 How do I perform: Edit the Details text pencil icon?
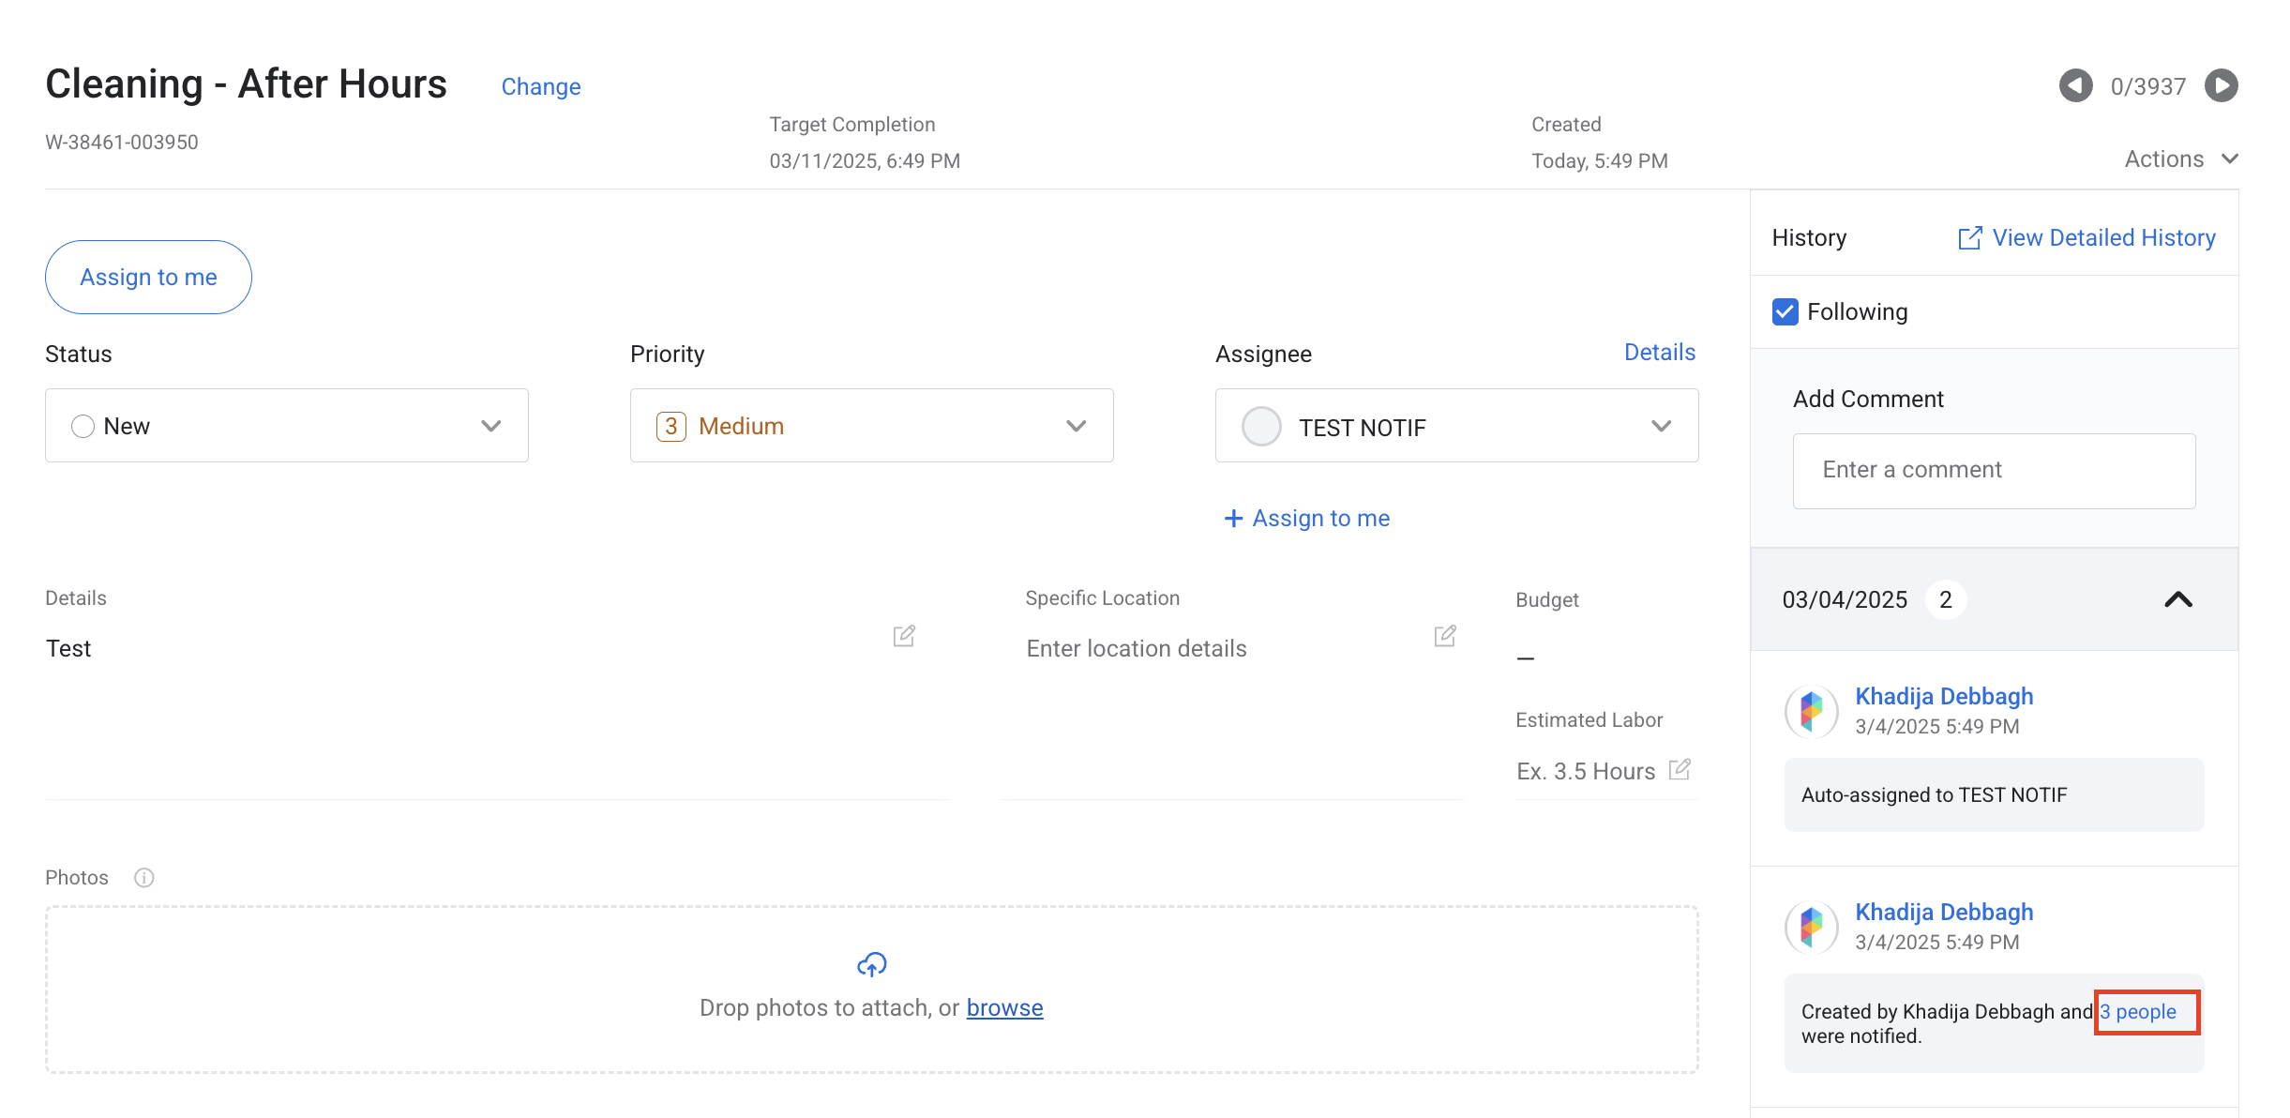(903, 636)
